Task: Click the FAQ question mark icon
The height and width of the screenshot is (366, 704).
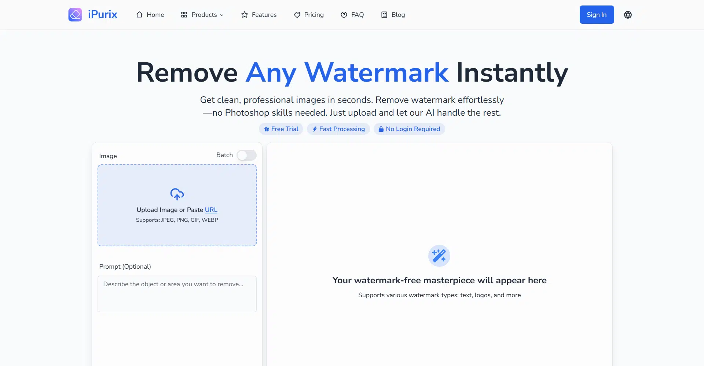Action: [344, 15]
